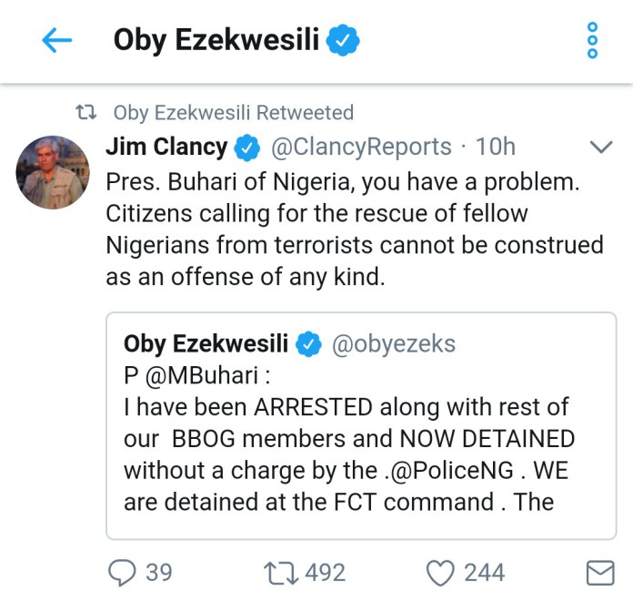
Task: Open the "Oby Ezekwesili Retweeted" label
Action: pyautogui.click(x=233, y=113)
